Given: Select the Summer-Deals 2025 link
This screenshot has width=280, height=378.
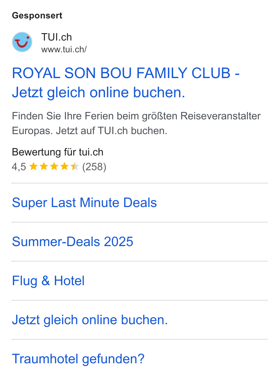Looking at the screenshot, I should coord(73,242).
